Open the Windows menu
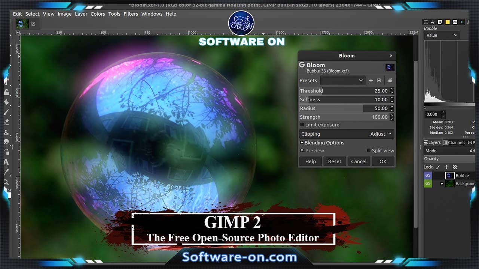The height and width of the screenshot is (269, 479). [152, 14]
